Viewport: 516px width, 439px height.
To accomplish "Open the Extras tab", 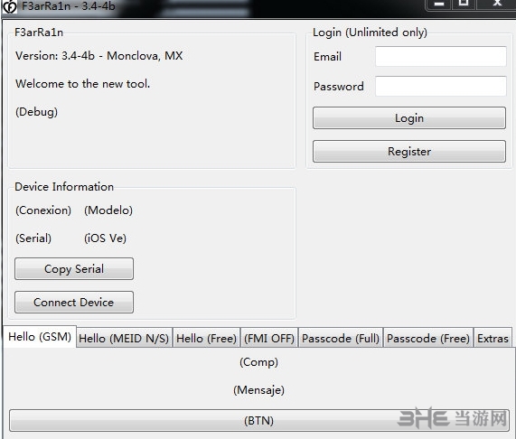I will coord(493,338).
